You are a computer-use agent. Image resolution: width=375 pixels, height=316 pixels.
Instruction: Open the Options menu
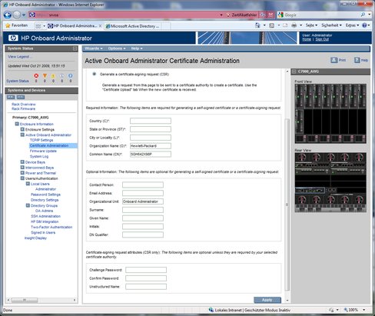117,48
